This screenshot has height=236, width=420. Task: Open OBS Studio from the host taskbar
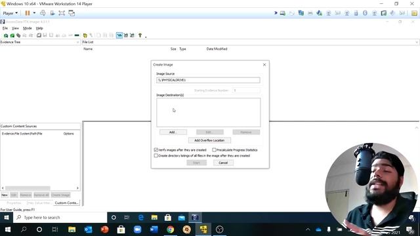tap(219, 229)
